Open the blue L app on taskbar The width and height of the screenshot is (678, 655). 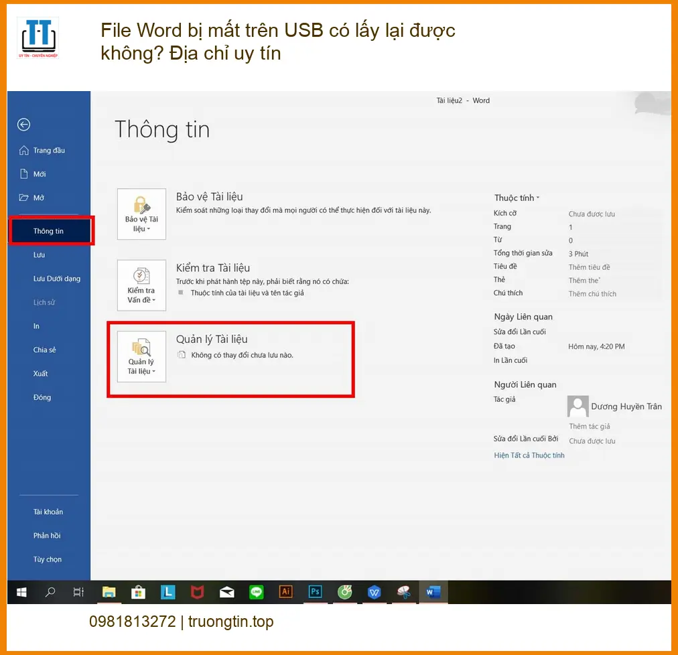tap(167, 592)
